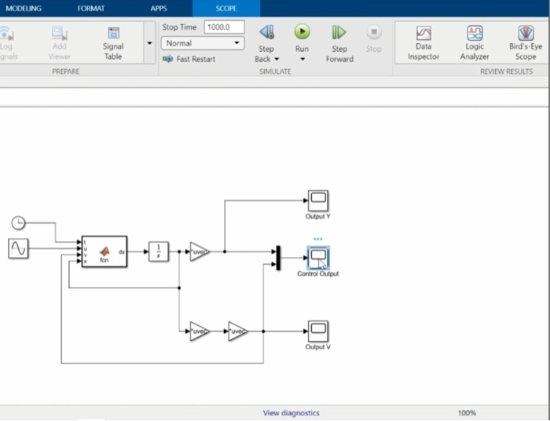Viewport: 550px width, 421px height.
Task: Open the Data Inspector
Action: click(423, 43)
